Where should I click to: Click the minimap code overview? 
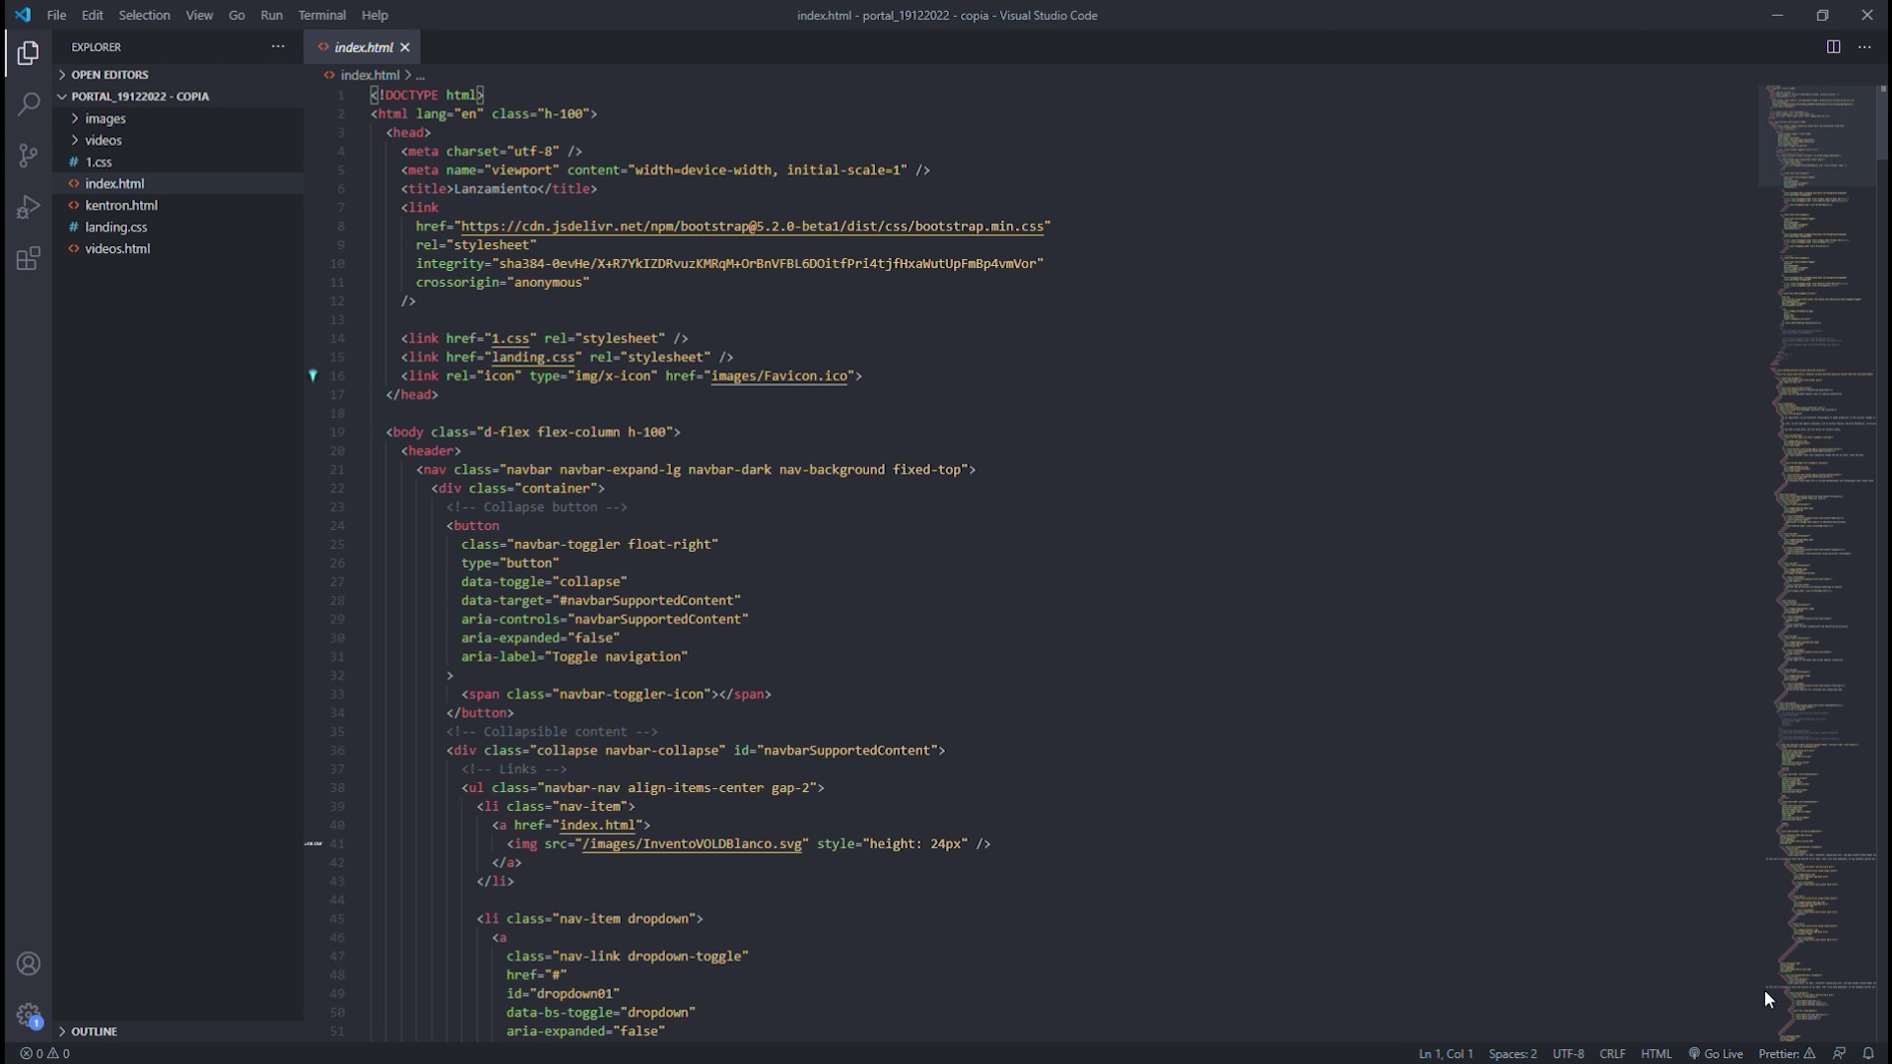tap(1817, 562)
